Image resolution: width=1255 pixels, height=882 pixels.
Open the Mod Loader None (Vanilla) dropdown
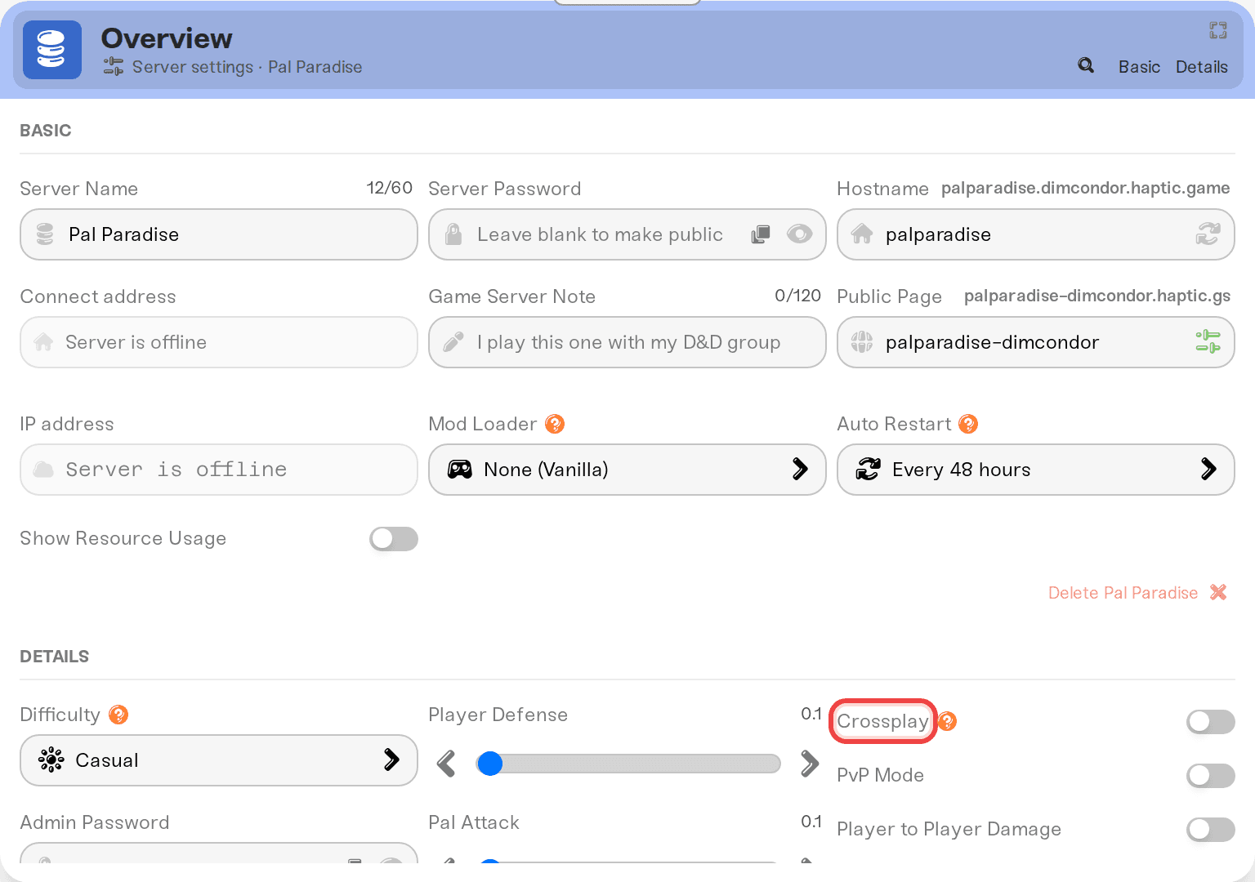[627, 470]
